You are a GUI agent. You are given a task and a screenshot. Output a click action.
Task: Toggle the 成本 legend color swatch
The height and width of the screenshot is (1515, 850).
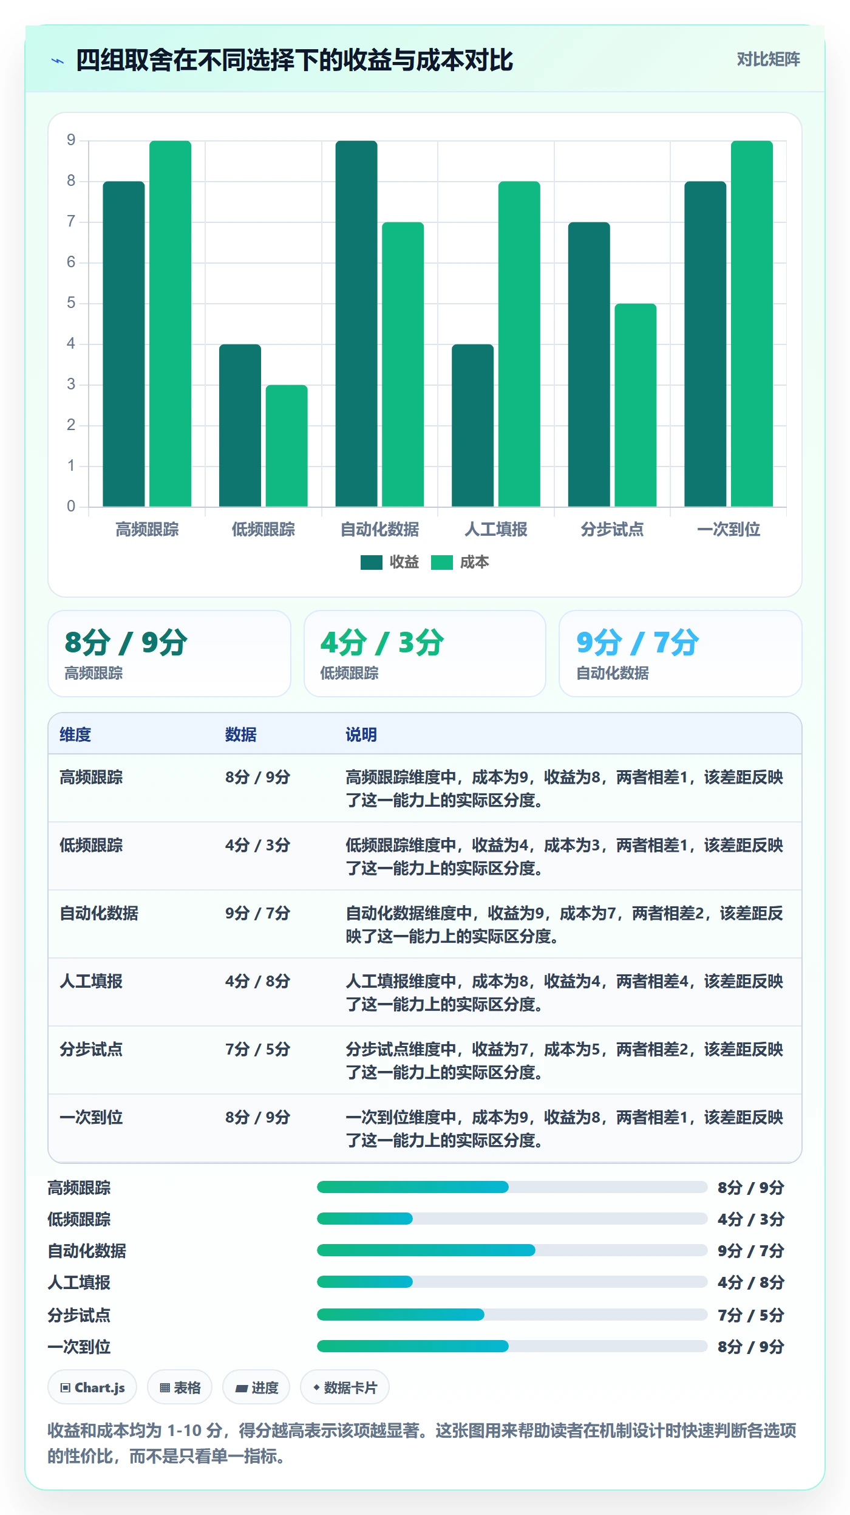tap(441, 563)
